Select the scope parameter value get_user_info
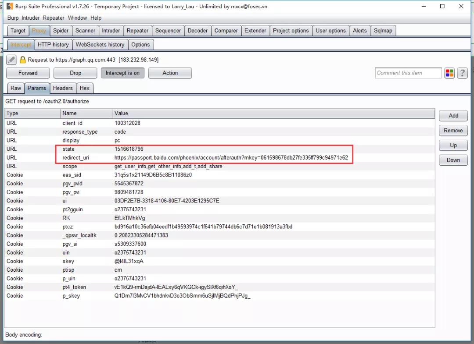474x344 pixels. pos(169,166)
